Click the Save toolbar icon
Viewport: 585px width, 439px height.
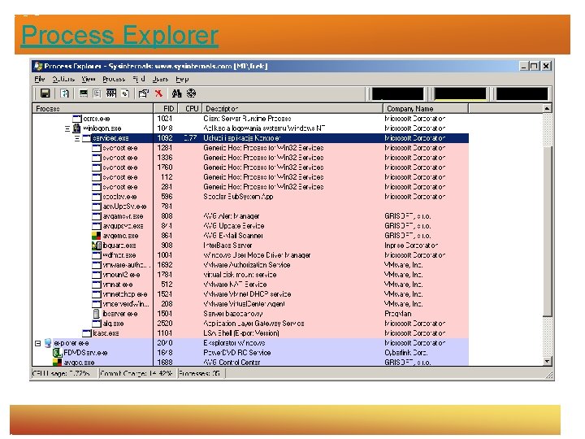(x=45, y=93)
